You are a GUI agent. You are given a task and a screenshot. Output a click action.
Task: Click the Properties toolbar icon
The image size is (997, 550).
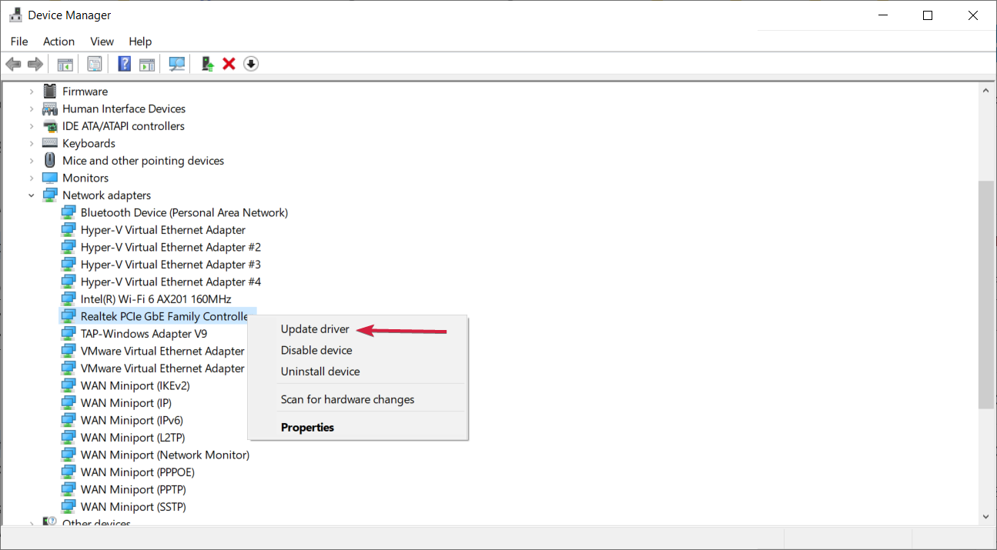click(94, 64)
